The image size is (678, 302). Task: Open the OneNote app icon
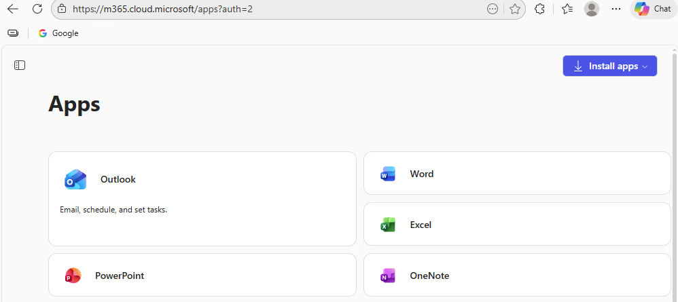click(x=388, y=276)
